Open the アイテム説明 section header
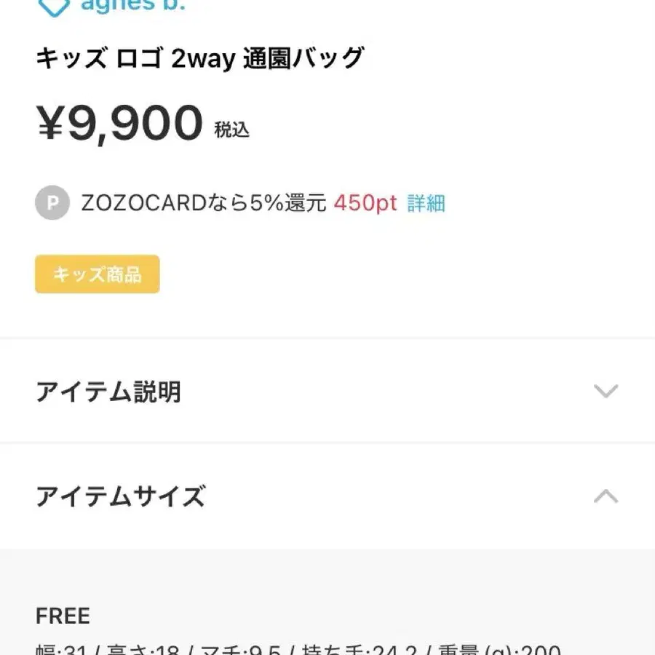 [108, 392]
